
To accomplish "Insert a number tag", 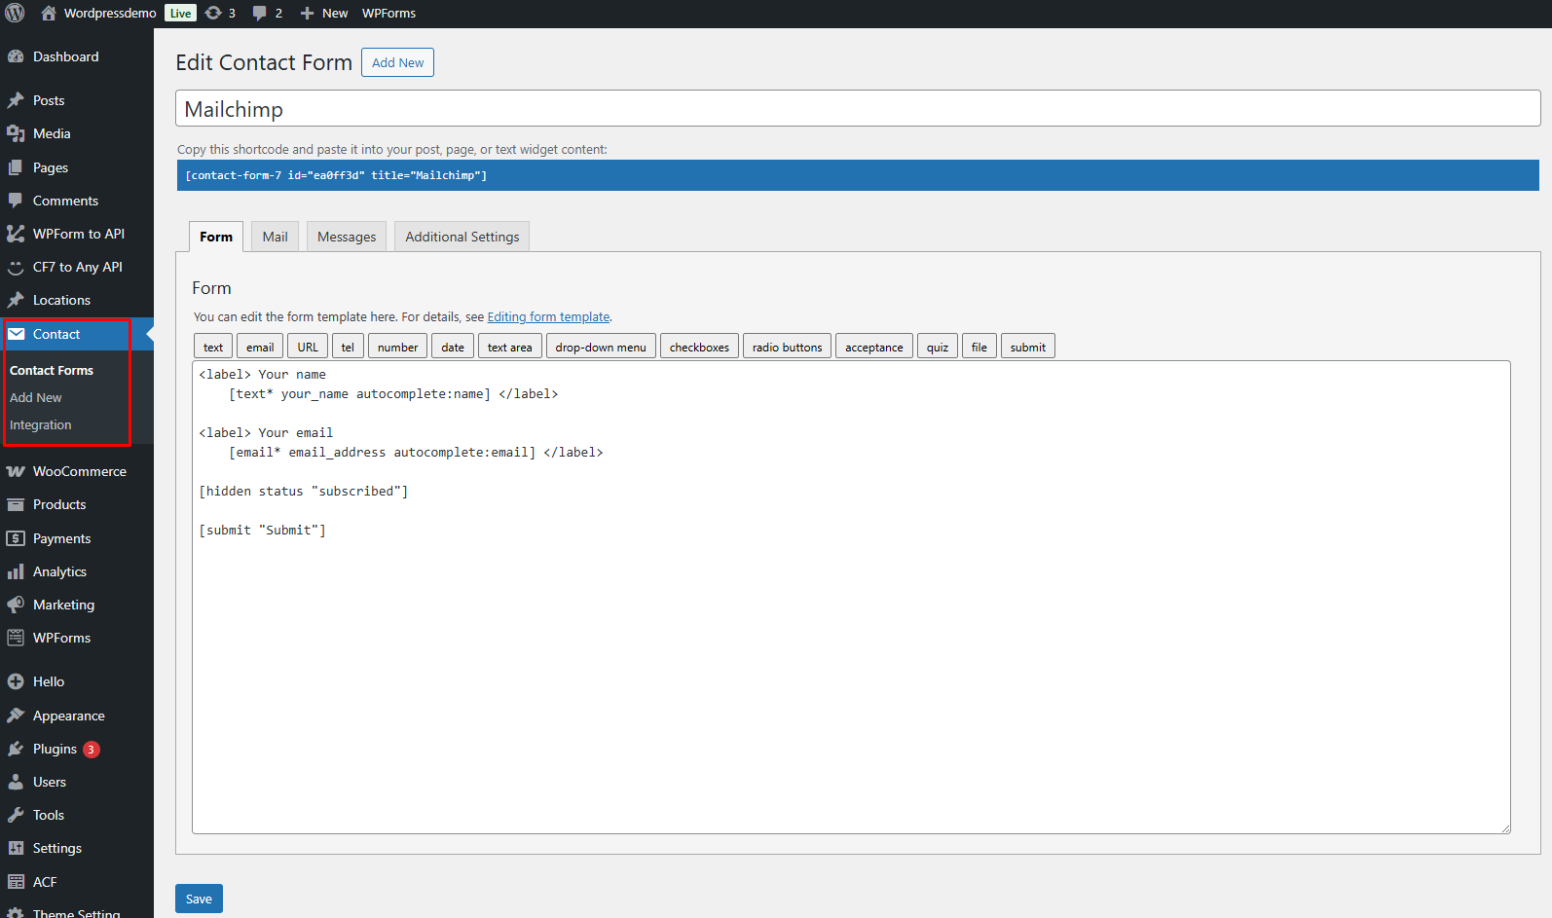I will (397, 347).
